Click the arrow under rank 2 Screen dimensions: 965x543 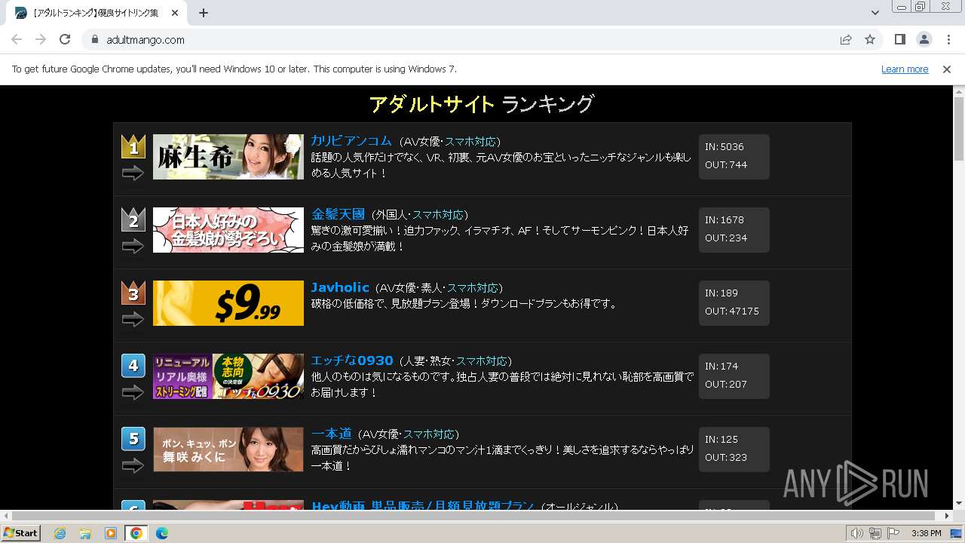click(x=133, y=247)
